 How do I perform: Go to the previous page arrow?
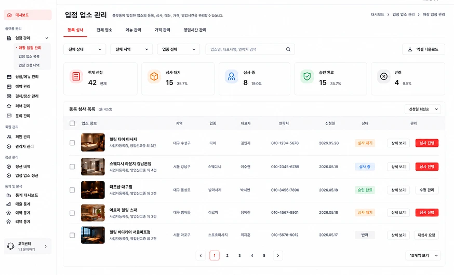[x=201, y=256]
